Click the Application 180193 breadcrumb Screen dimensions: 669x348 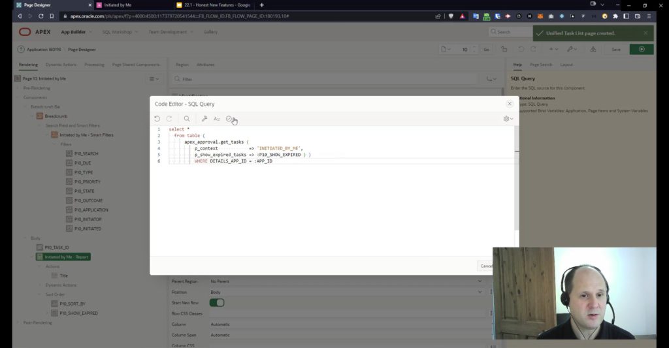click(44, 50)
